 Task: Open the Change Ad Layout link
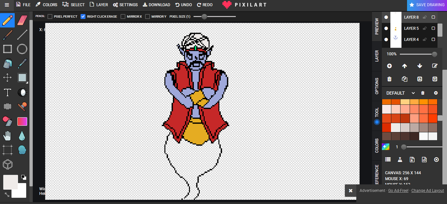coord(428,191)
